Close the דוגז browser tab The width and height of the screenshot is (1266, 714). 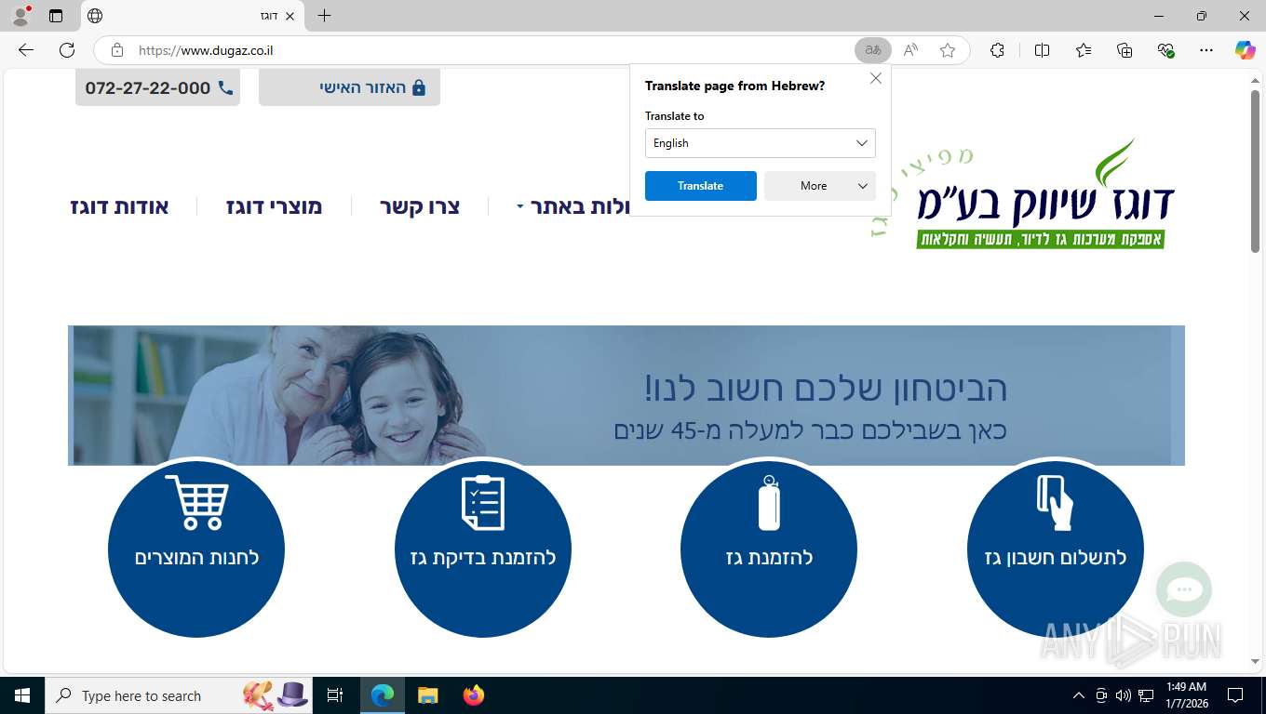pyautogui.click(x=290, y=16)
